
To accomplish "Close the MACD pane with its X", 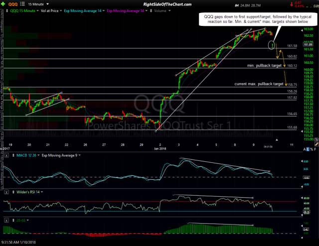I will click(6, 155).
